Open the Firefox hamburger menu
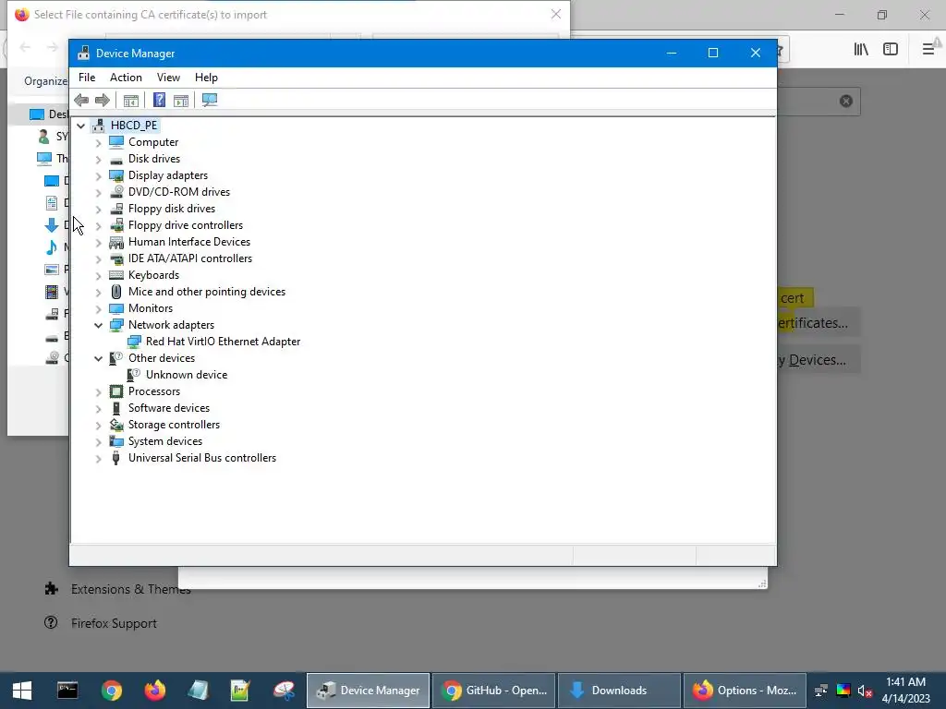 [x=928, y=49]
